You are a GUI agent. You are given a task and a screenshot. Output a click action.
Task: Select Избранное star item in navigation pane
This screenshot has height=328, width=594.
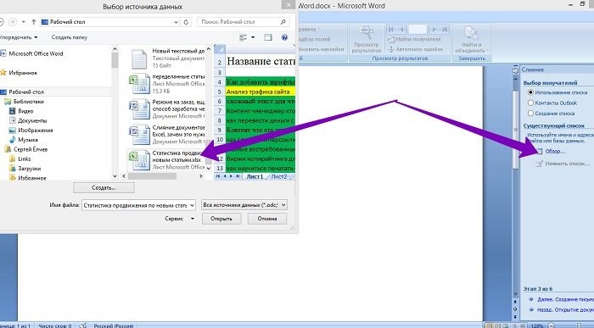point(19,73)
